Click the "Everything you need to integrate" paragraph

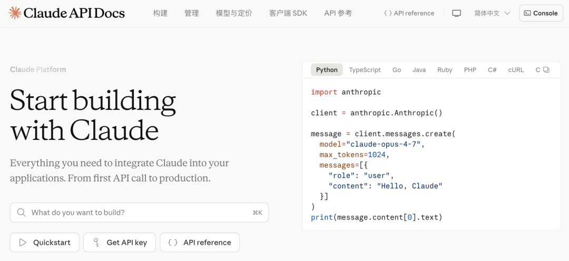(120, 170)
